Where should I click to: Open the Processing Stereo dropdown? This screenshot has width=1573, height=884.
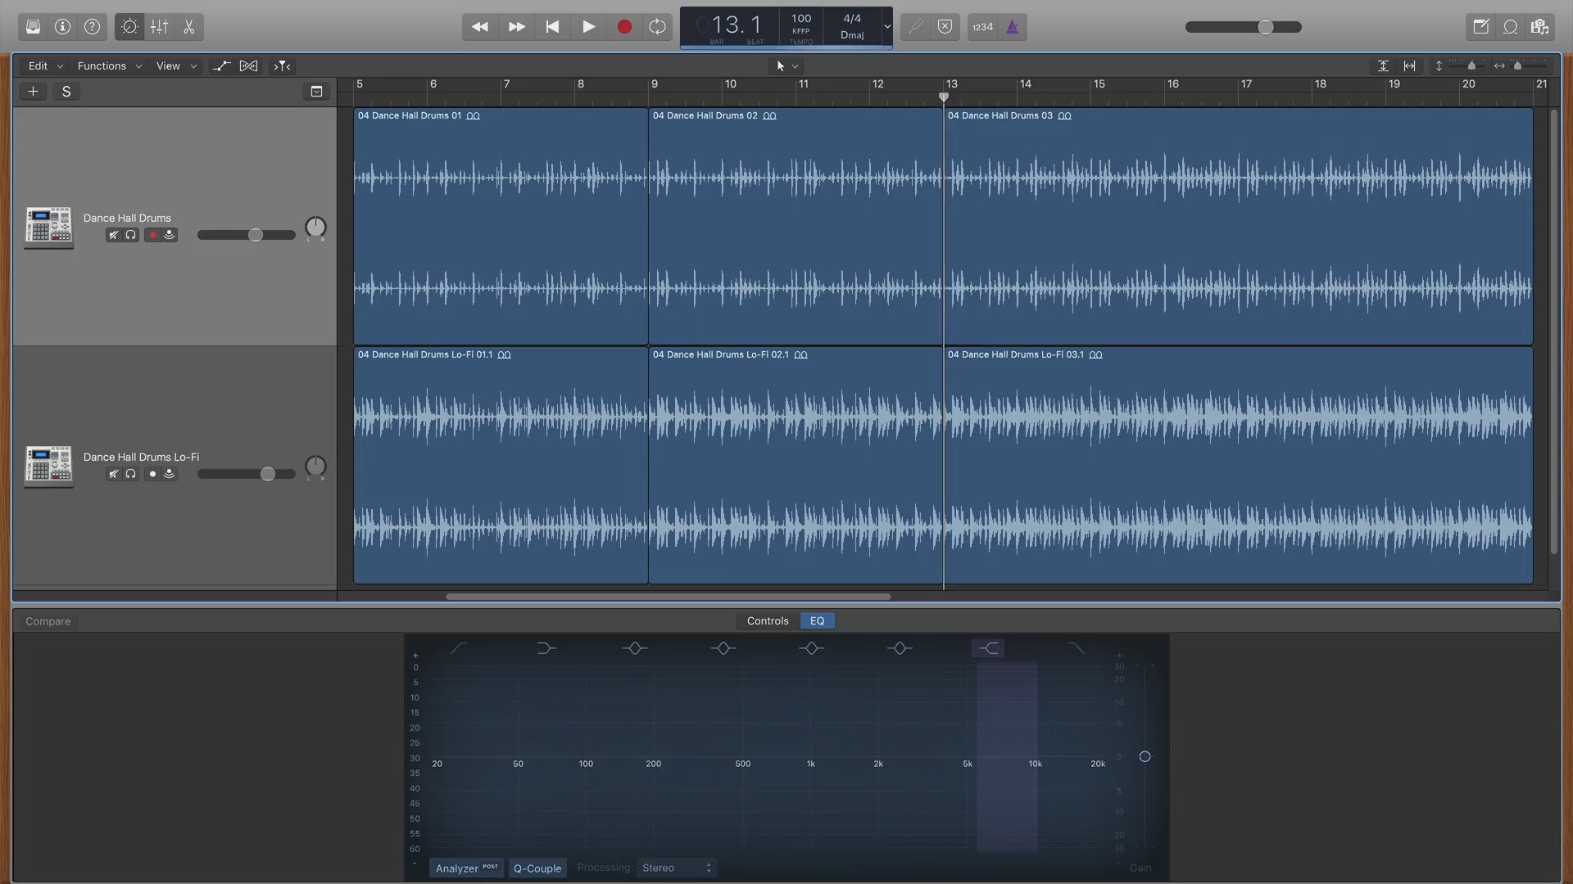[x=676, y=868]
